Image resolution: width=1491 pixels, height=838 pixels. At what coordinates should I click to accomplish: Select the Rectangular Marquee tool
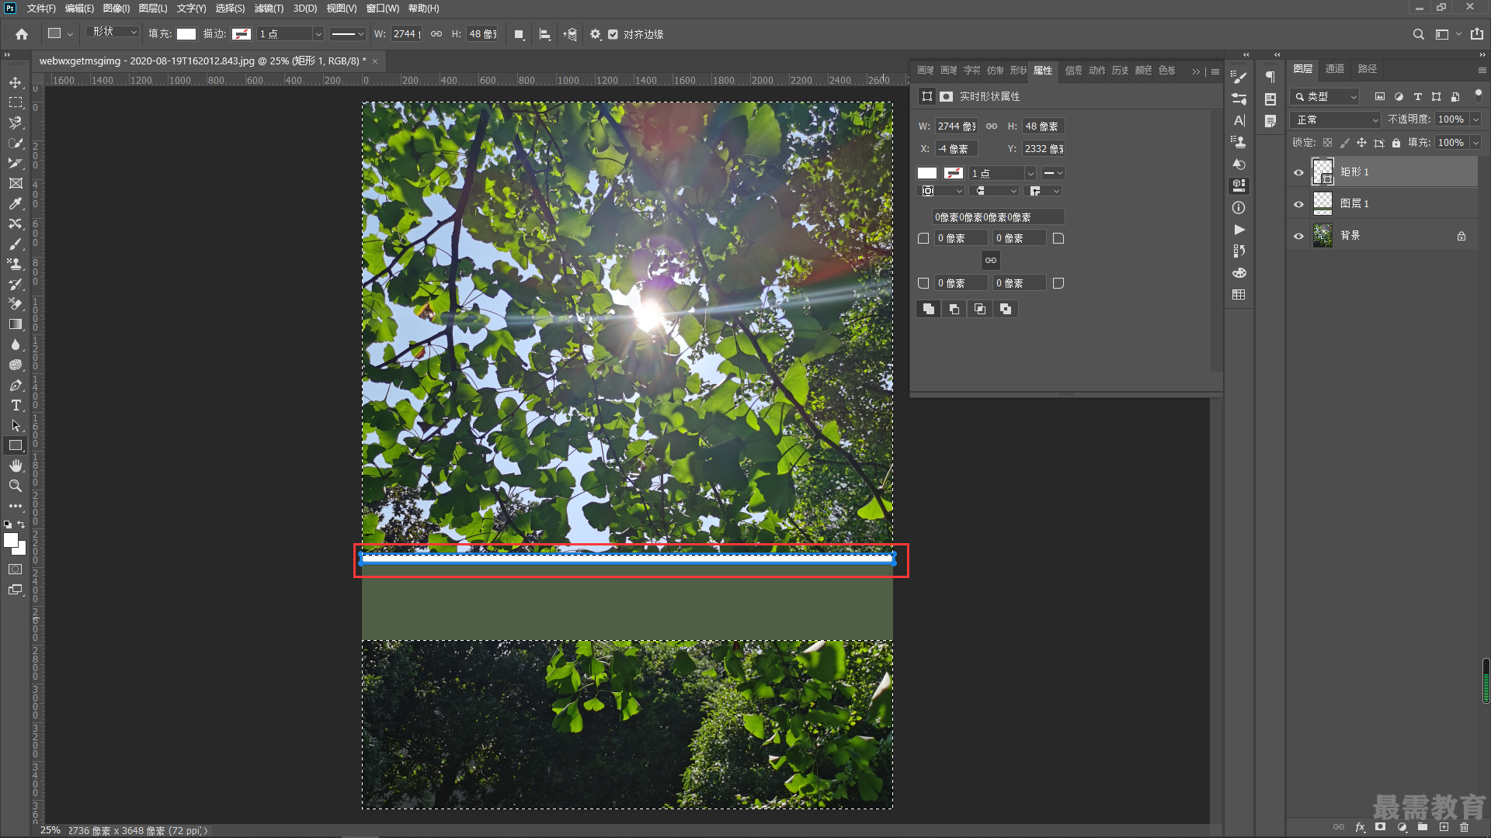click(16, 102)
